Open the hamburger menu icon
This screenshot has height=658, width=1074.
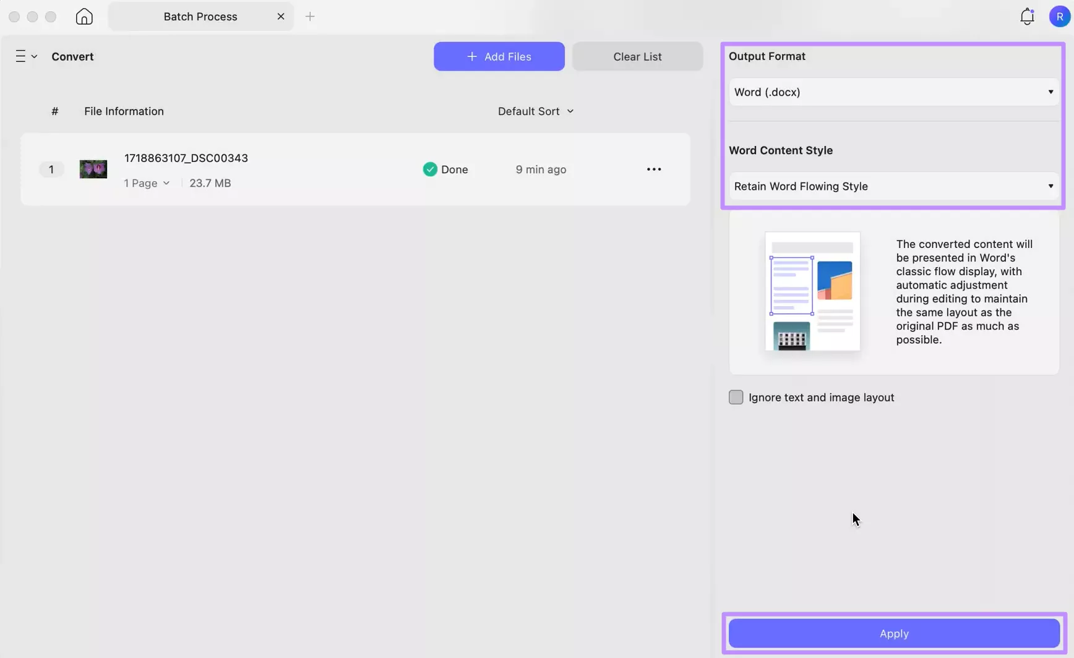click(x=20, y=56)
